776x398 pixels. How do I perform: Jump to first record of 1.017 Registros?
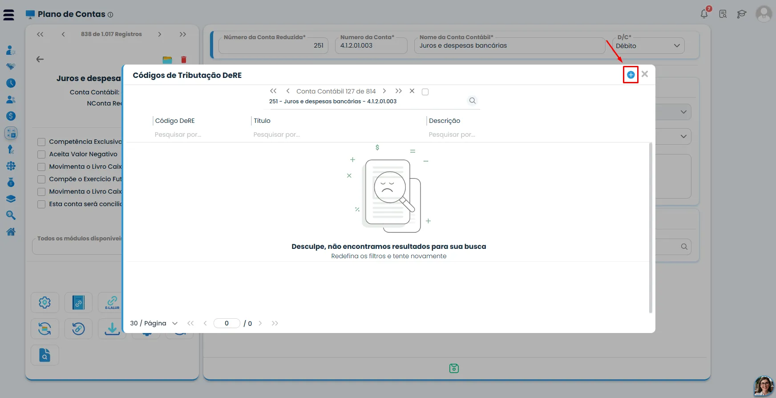click(x=40, y=34)
